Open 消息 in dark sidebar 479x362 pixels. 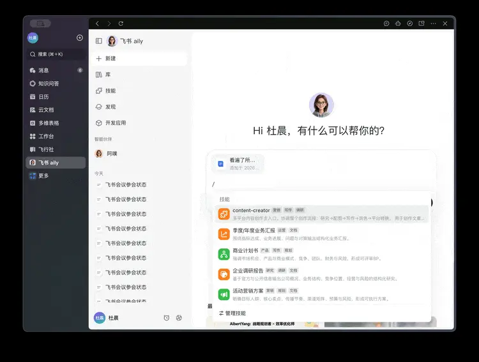[x=56, y=70]
